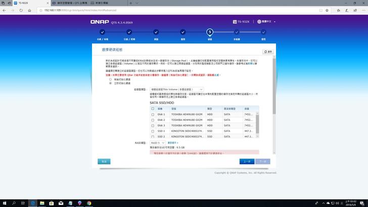This screenshot has width=368, height=207.
Task: Click the 'SATA' cell in Disk 3 row
Action: (227, 125)
